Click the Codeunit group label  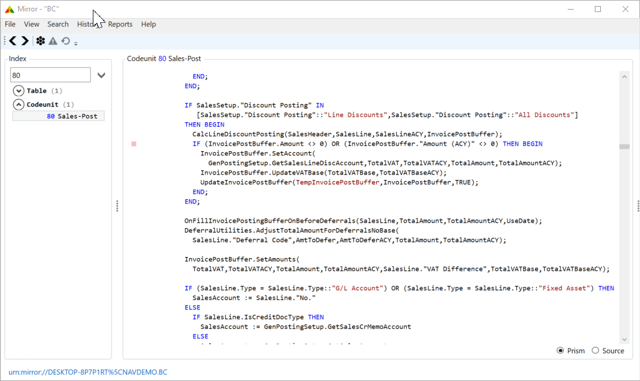coord(42,104)
